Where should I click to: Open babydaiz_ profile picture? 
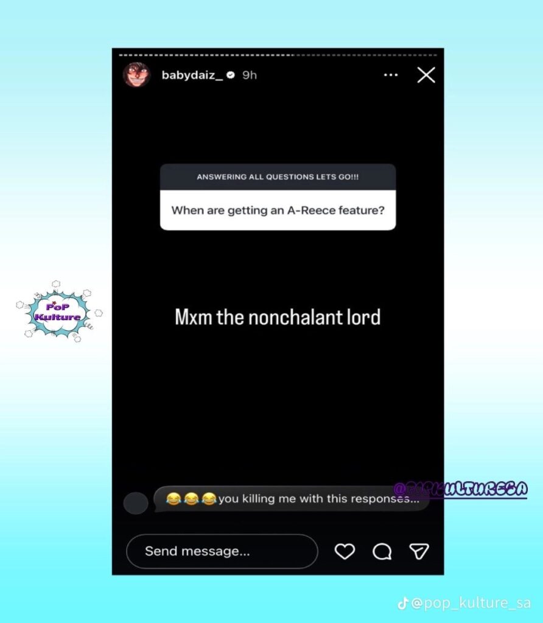[x=137, y=75]
